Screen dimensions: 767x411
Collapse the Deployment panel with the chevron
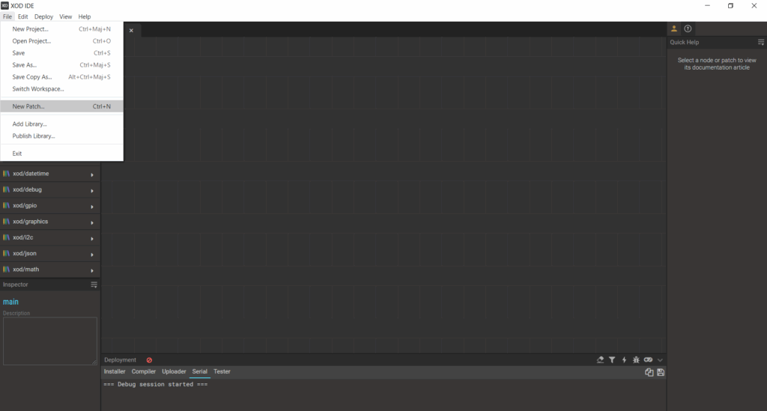(660, 360)
